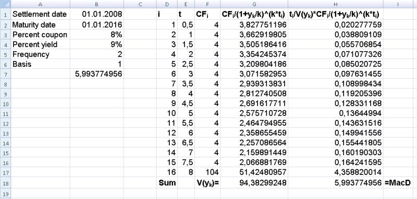The height and width of the screenshot is (199, 417).
Task: Click the 01.01.2016 maturity date value
Action: click(97, 25)
